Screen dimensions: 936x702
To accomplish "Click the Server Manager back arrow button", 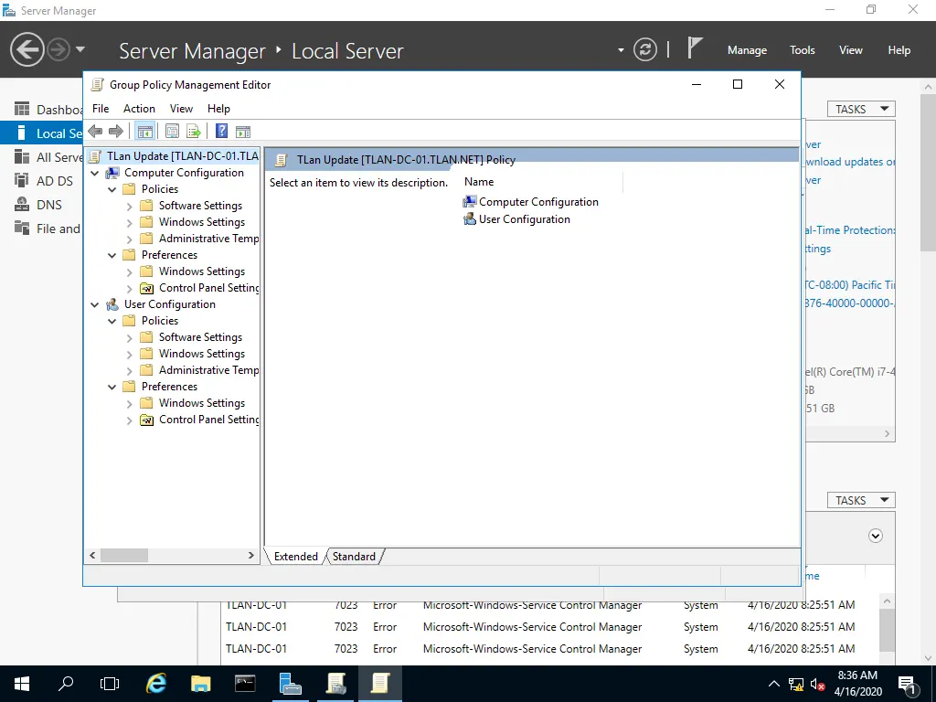I will pyautogui.click(x=27, y=49).
